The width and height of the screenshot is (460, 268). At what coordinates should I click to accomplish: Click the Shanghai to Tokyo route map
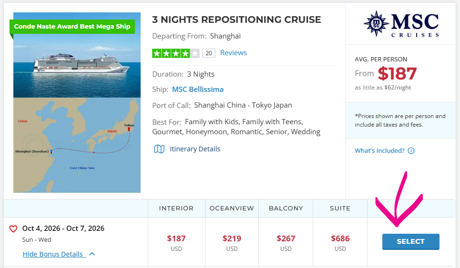[x=77, y=145]
